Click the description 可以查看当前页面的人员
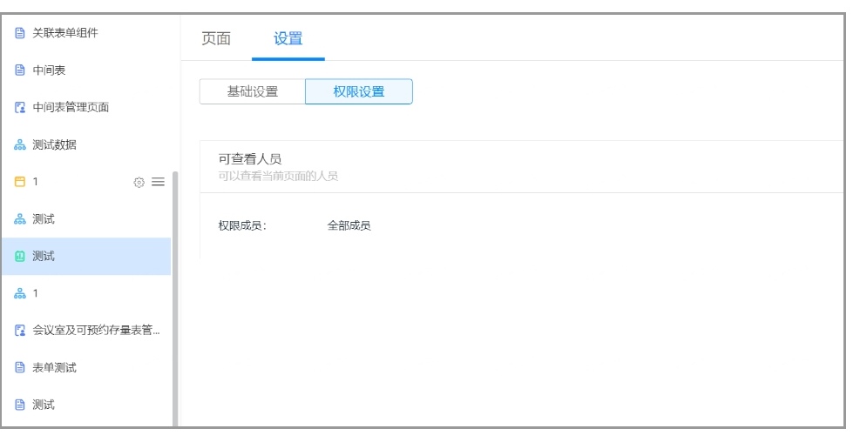The height and width of the screenshot is (442, 860). pos(278,177)
